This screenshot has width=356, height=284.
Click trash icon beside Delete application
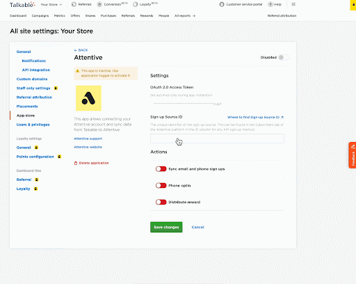[76, 163]
